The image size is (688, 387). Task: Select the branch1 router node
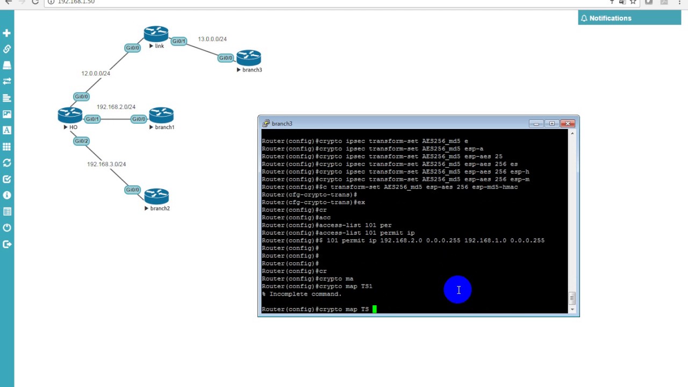(161, 115)
